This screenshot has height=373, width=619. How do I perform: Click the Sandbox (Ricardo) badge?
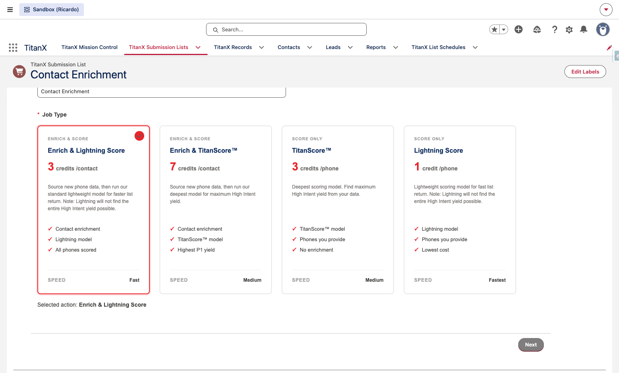(51, 10)
